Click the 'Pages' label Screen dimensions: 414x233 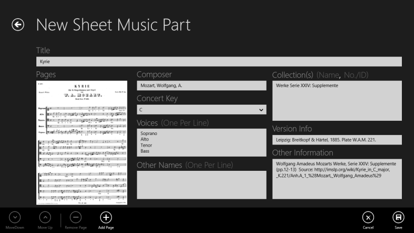pyautogui.click(x=46, y=74)
